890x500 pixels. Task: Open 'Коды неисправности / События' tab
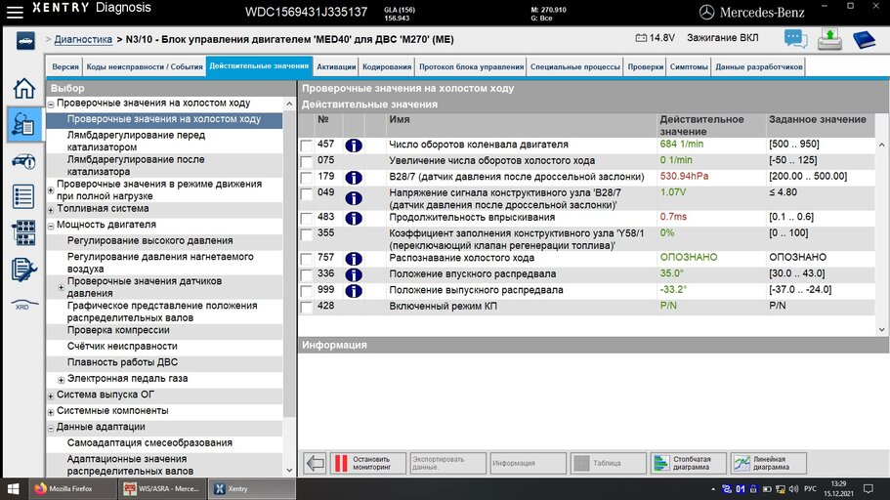click(145, 66)
